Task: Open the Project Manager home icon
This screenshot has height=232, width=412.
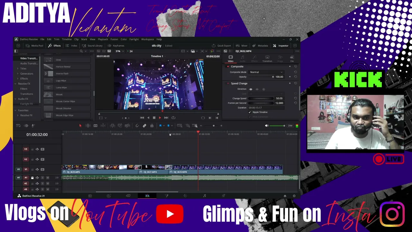Action: pos(285,196)
